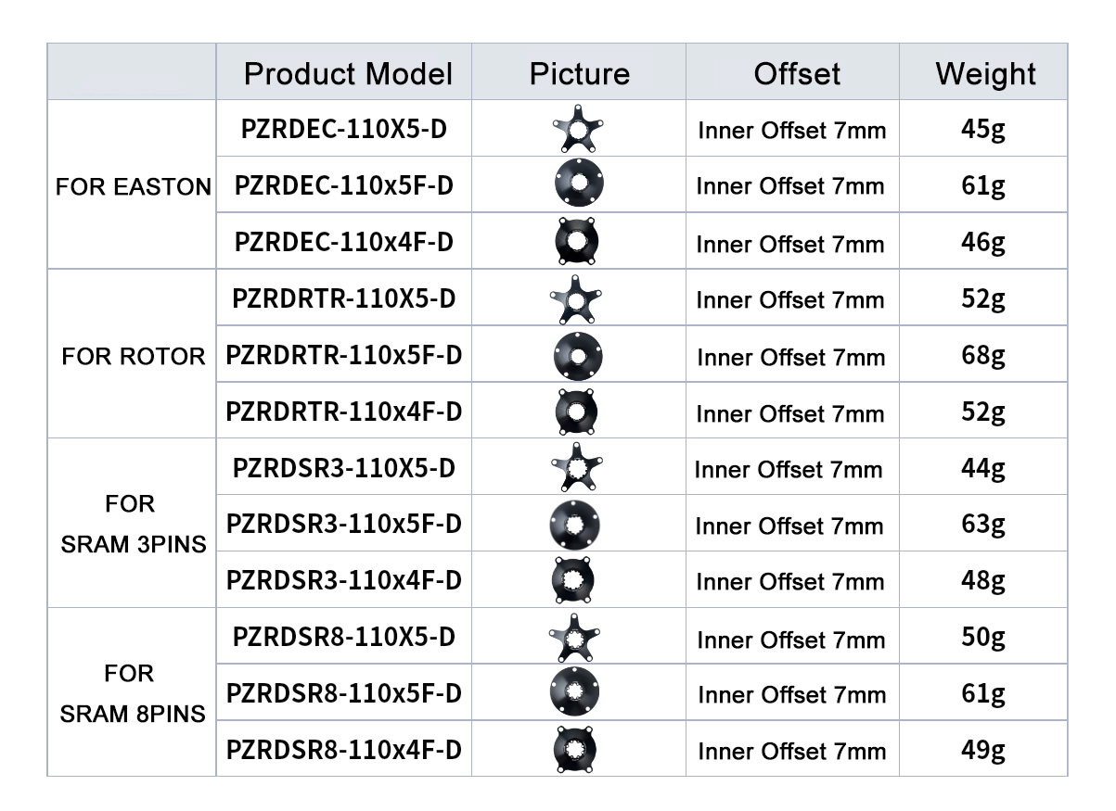Select the PZRDSR3-110x5F-D round spider picture
Viewport: 1116px width, 811px height.
[x=575, y=525]
